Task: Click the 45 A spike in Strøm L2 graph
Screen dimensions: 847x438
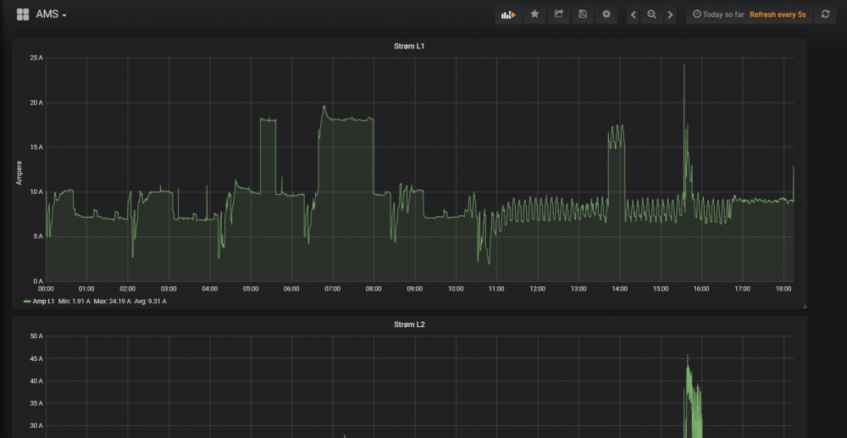Action: [x=688, y=358]
